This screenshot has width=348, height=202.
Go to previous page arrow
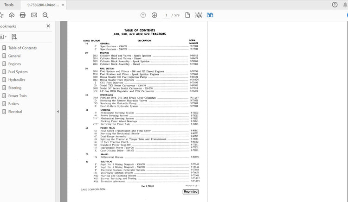143,15
